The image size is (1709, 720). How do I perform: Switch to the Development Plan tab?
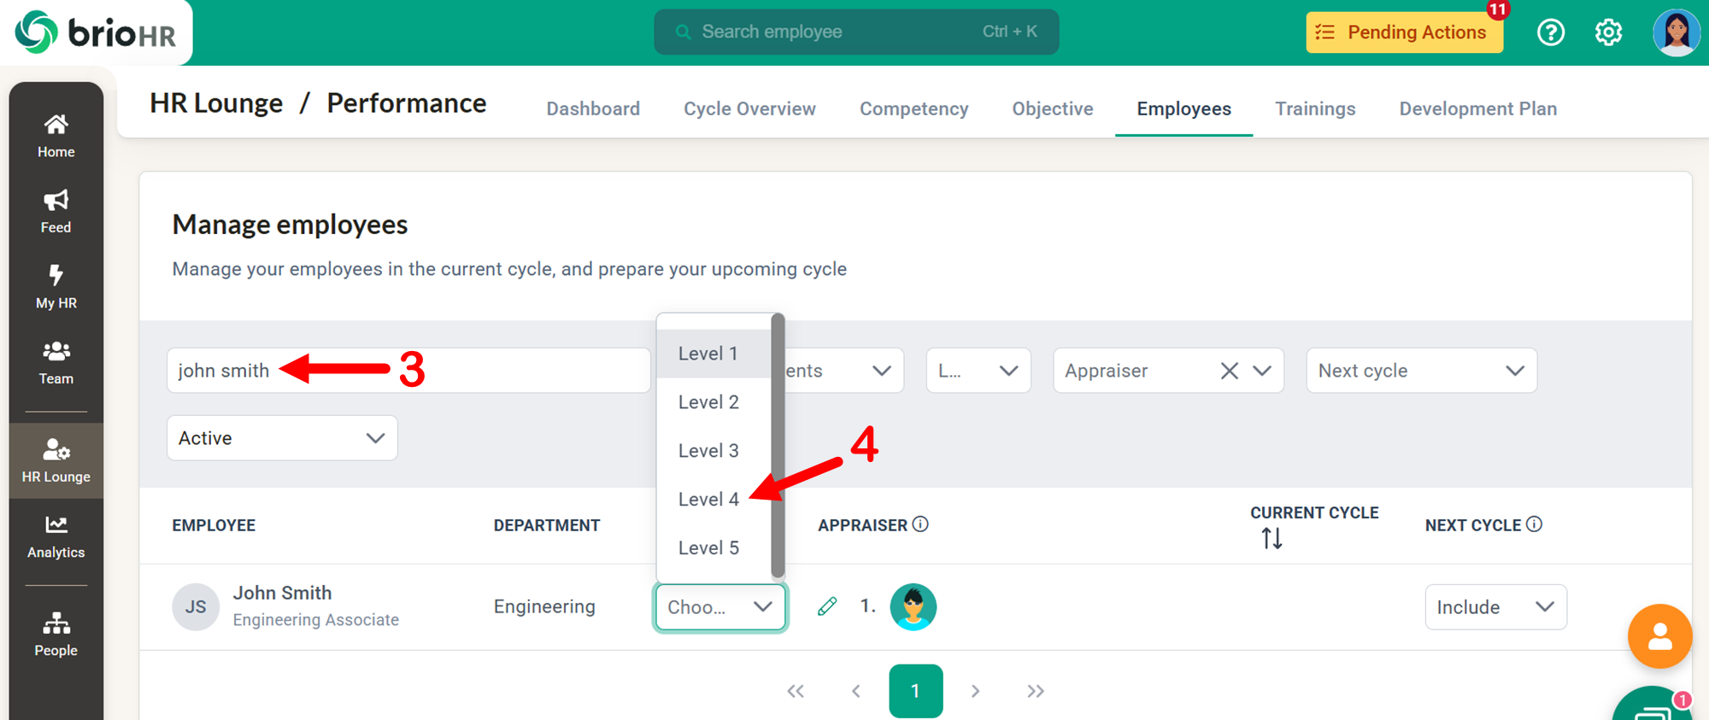(x=1477, y=108)
